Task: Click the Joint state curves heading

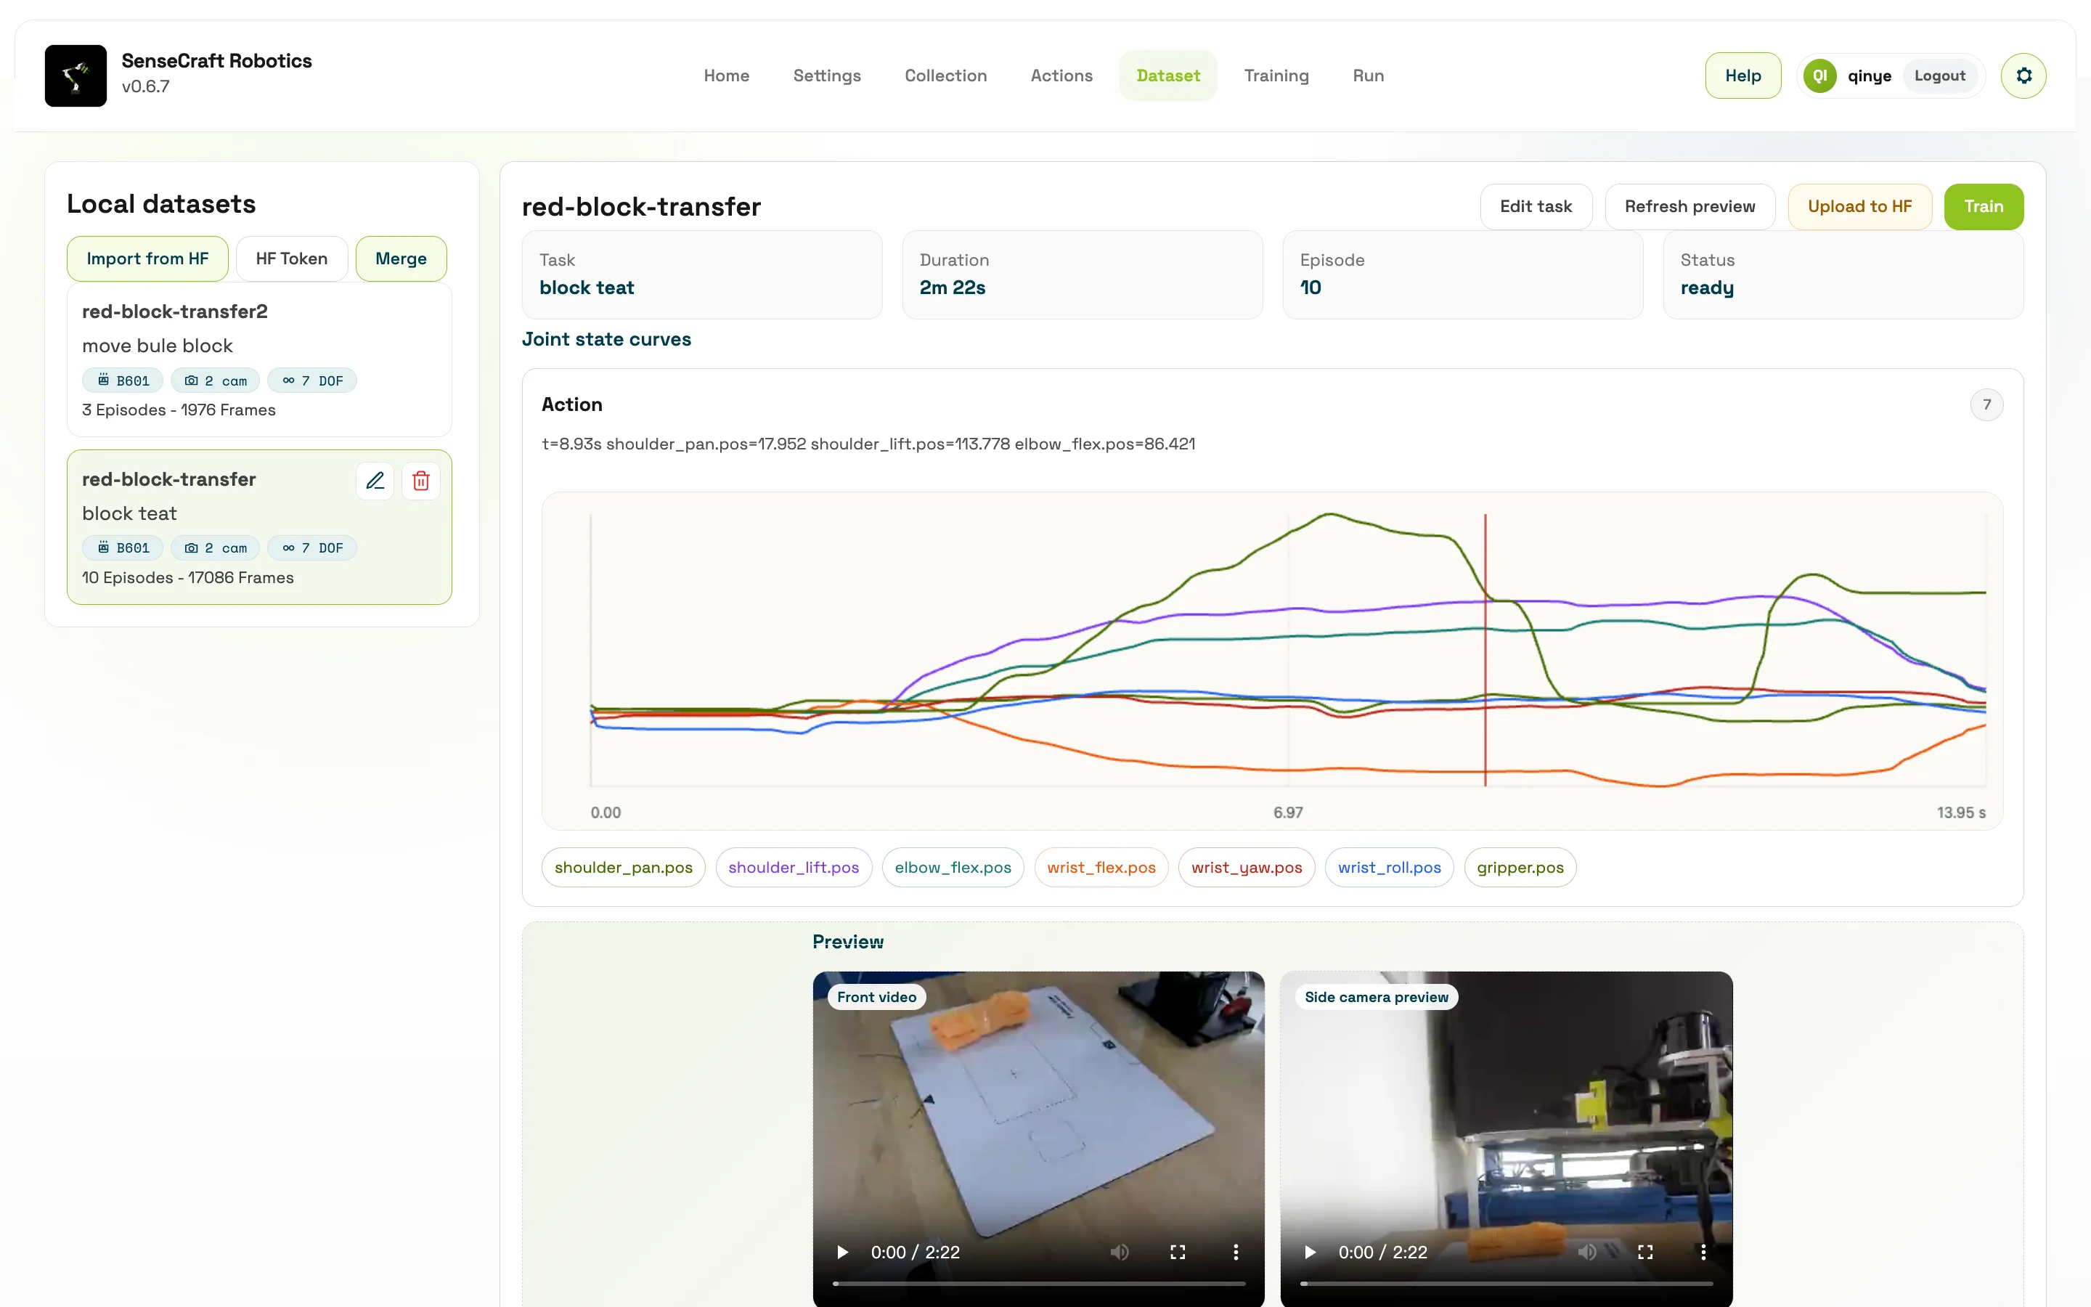Action: pyautogui.click(x=606, y=339)
